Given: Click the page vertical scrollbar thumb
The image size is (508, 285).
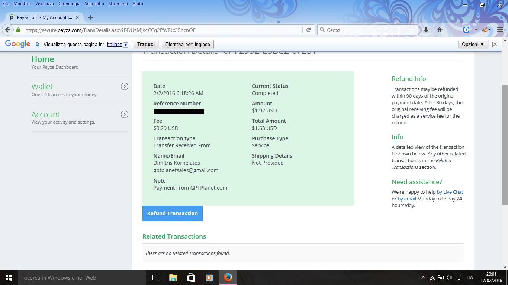Looking at the screenshot, I should tap(505, 145).
